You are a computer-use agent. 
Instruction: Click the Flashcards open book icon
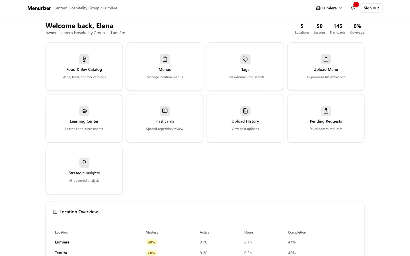coord(165,111)
